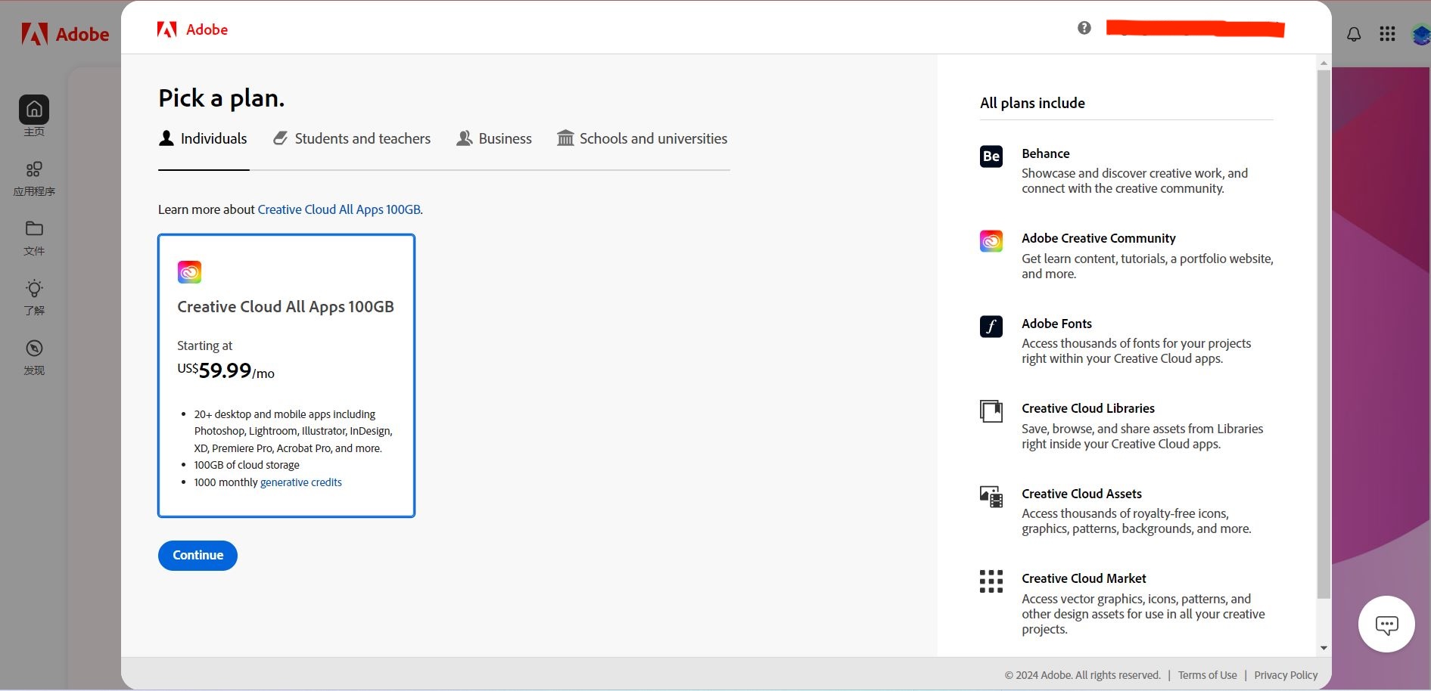Switch to Schools and universities tab

642,139
